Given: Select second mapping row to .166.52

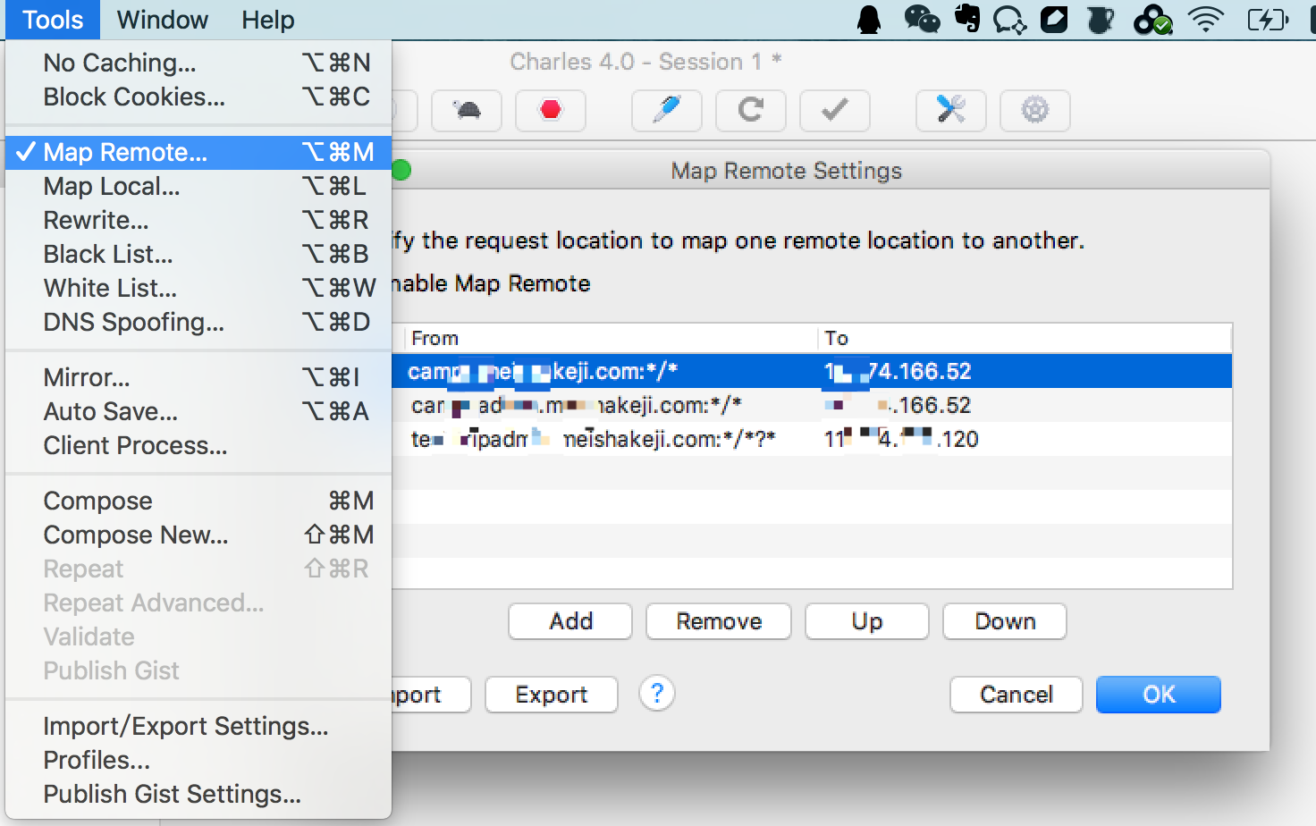Looking at the screenshot, I should pos(812,405).
